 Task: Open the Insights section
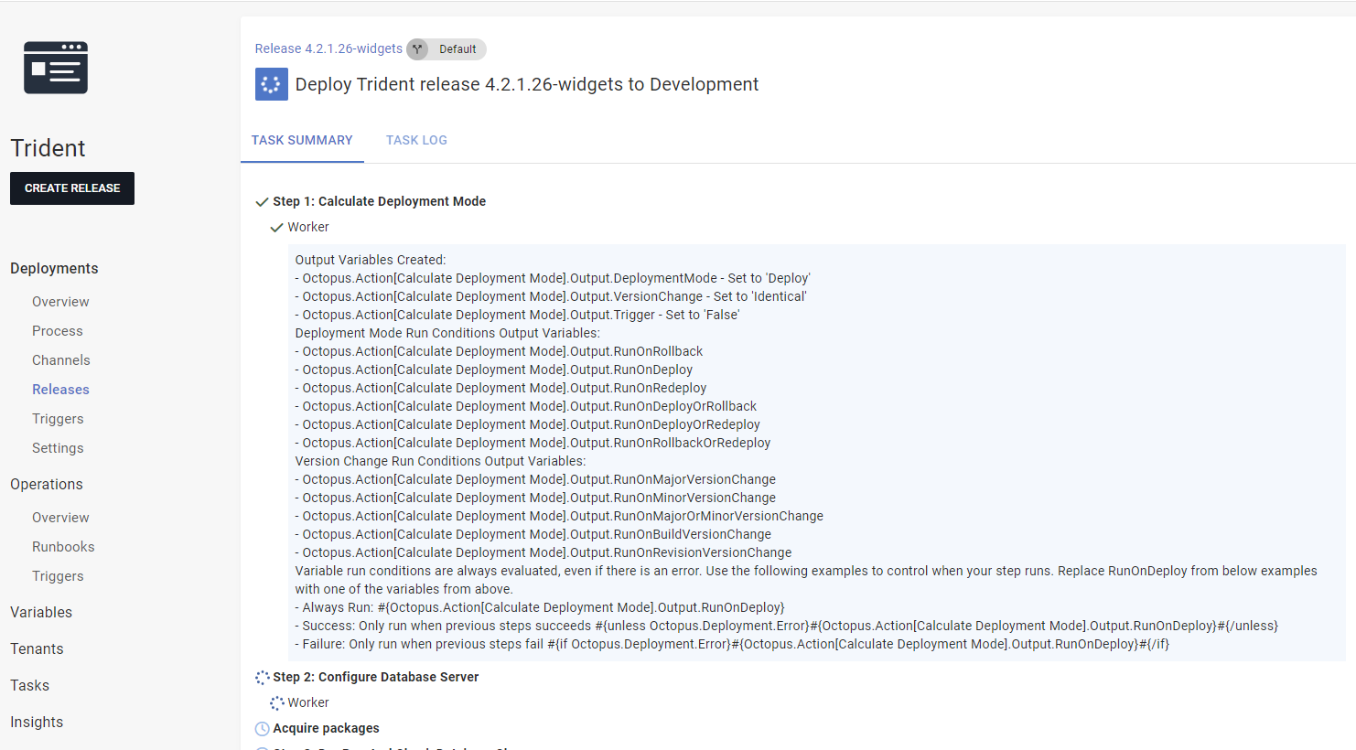point(37,722)
